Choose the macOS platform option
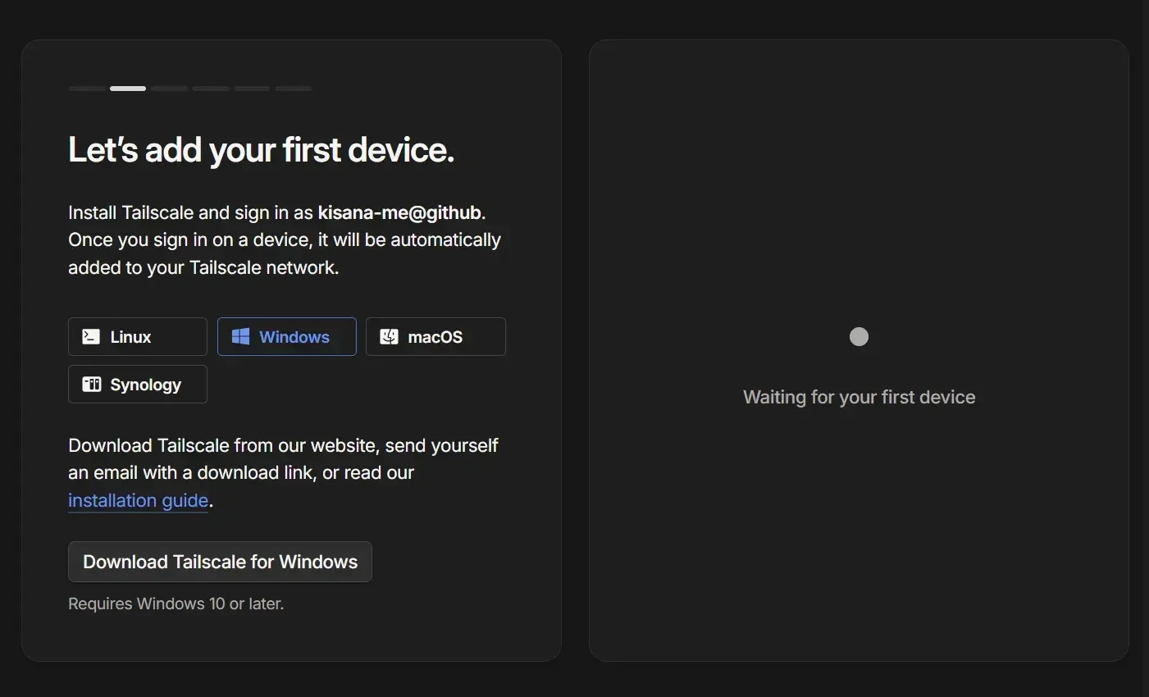 435,337
